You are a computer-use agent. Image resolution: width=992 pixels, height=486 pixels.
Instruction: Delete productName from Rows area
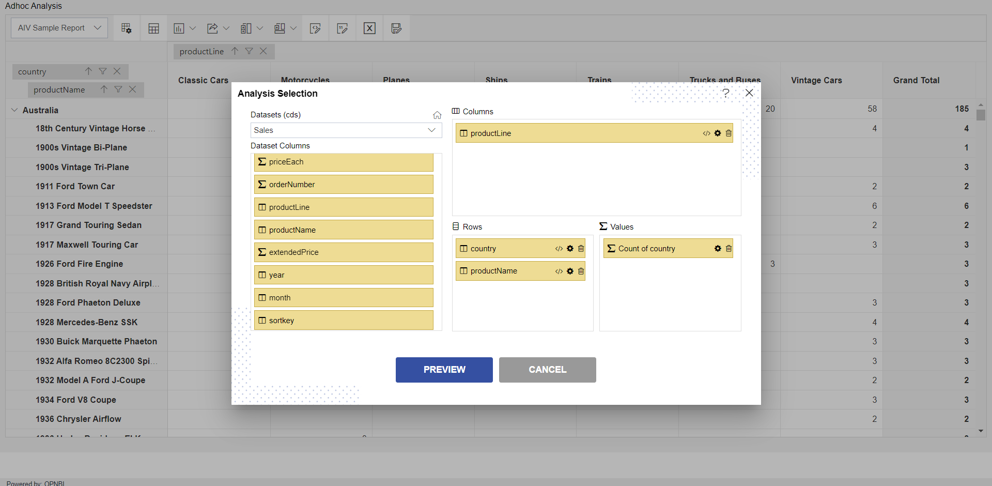click(581, 271)
